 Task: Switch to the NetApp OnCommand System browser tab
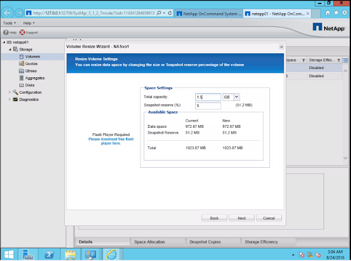pyautogui.click(x=209, y=14)
